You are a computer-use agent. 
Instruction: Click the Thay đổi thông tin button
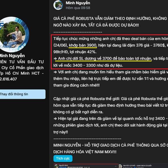tap(23, 94)
